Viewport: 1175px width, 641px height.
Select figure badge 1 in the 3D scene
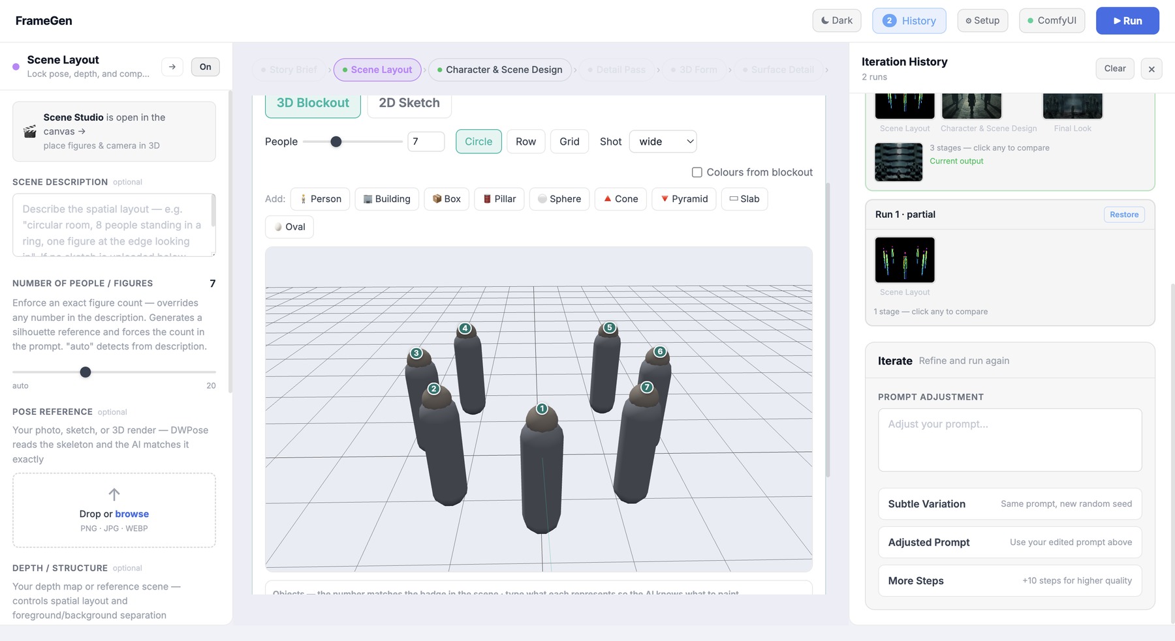click(542, 409)
